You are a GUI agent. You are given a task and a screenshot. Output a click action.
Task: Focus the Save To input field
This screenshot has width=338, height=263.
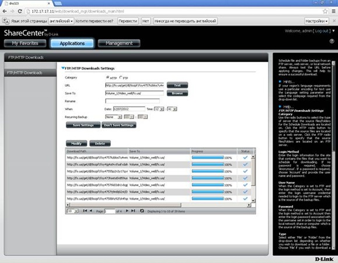pyautogui.click(x=134, y=93)
